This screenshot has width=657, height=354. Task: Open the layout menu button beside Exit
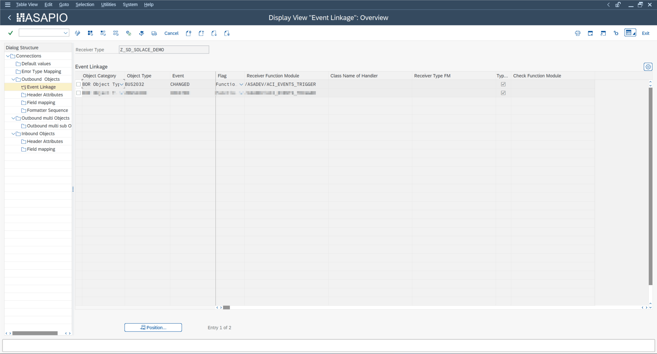point(630,33)
